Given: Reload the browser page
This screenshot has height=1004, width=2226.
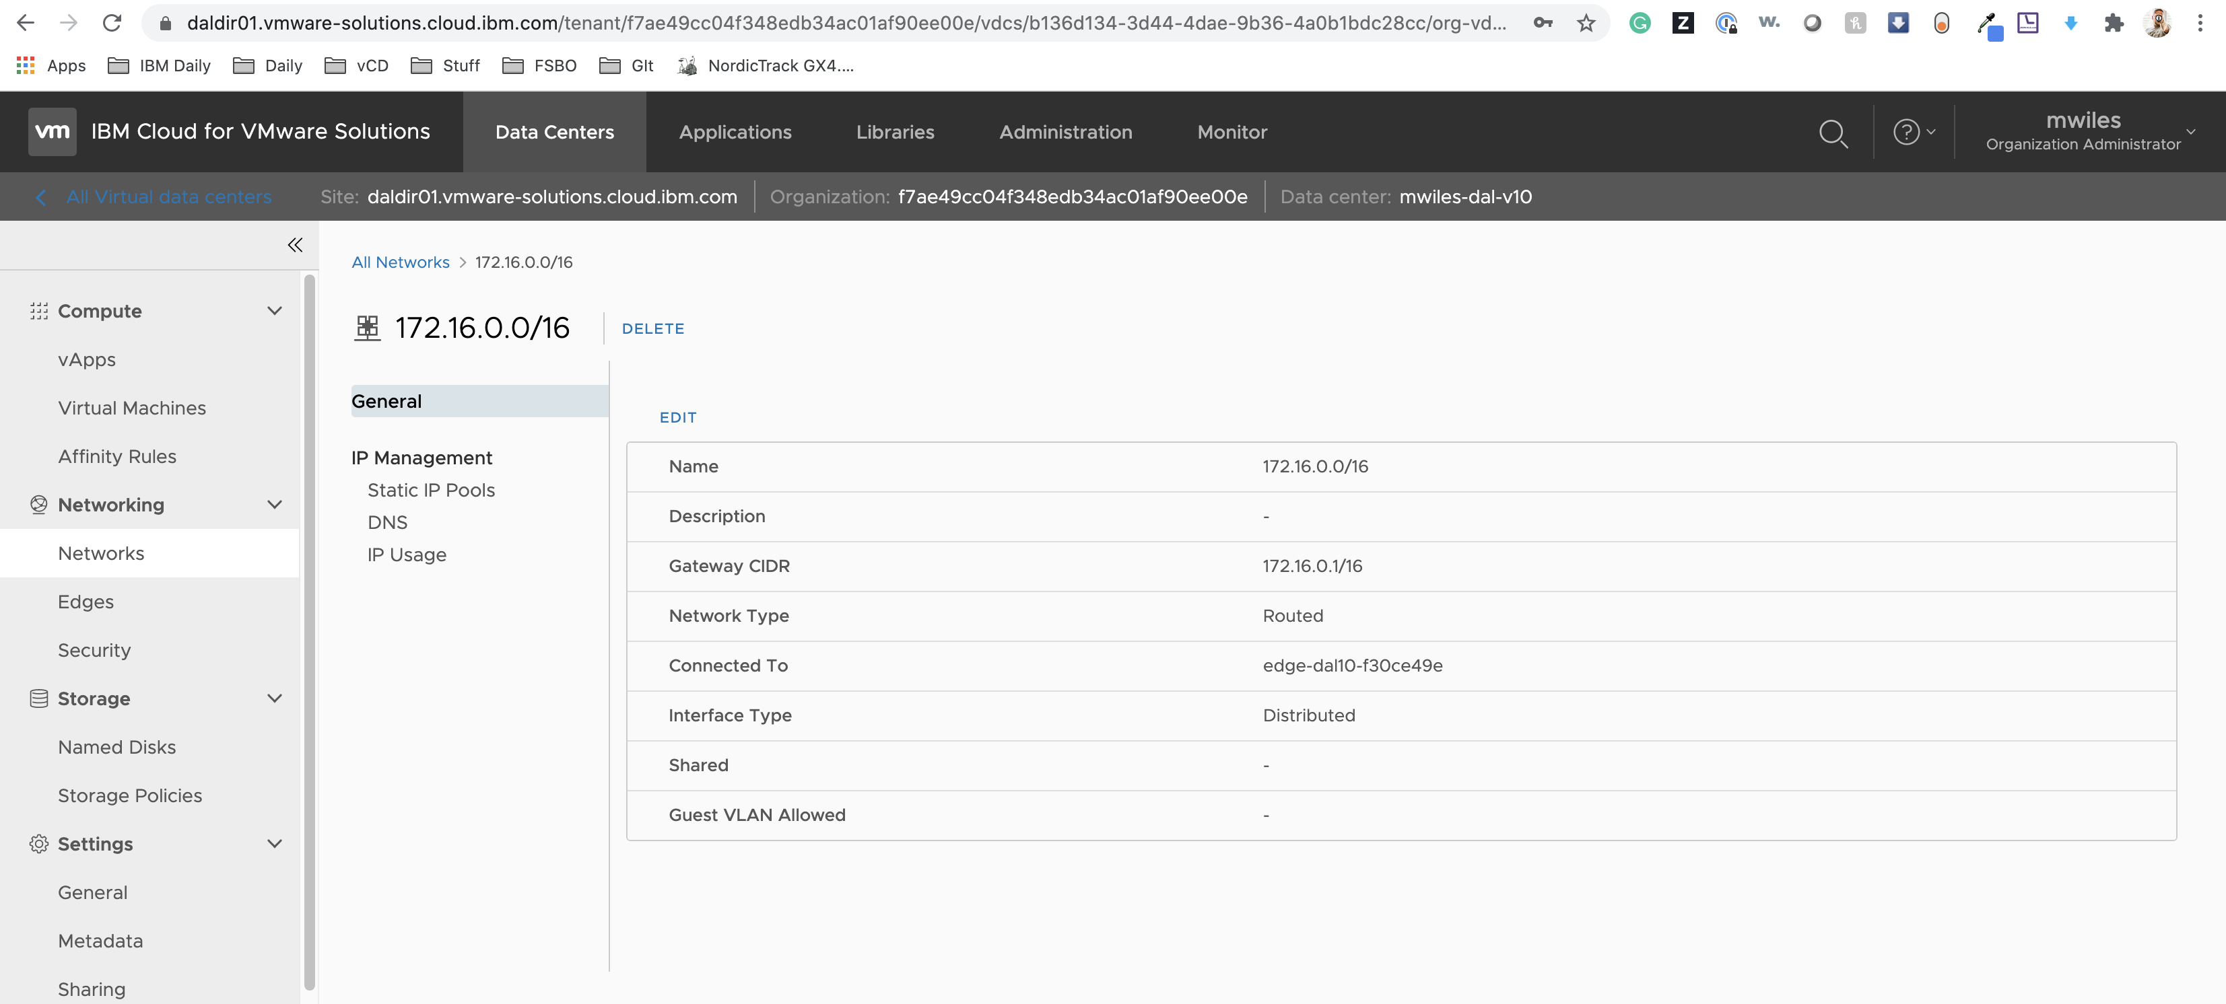Looking at the screenshot, I should point(112,24).
